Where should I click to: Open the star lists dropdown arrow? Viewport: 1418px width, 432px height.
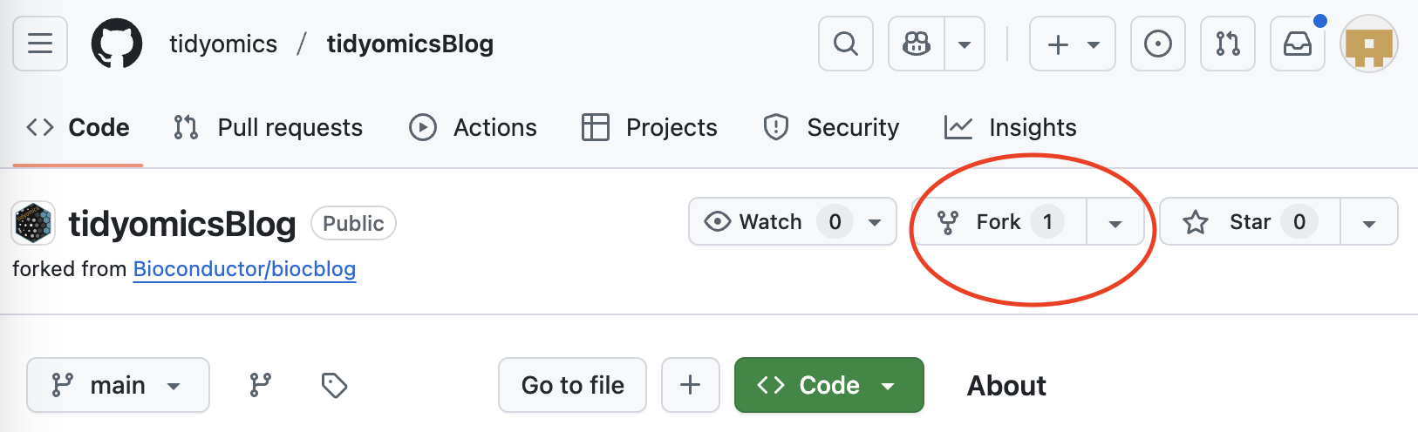[1368, 223]
